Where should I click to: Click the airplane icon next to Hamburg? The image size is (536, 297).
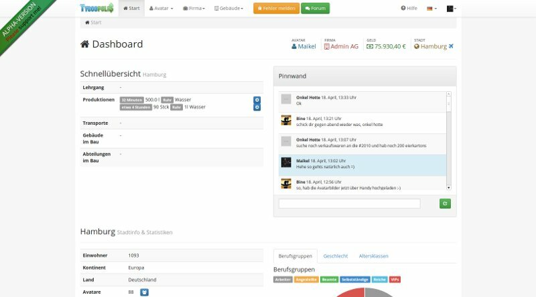451,46
